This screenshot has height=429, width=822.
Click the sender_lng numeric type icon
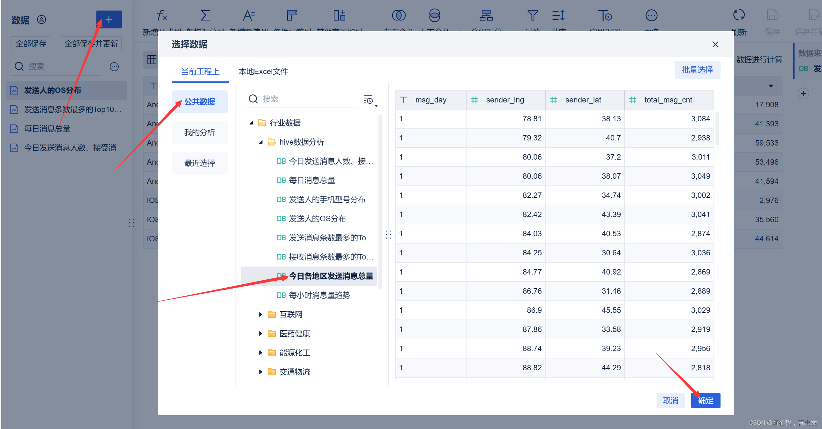pos(475,100)
